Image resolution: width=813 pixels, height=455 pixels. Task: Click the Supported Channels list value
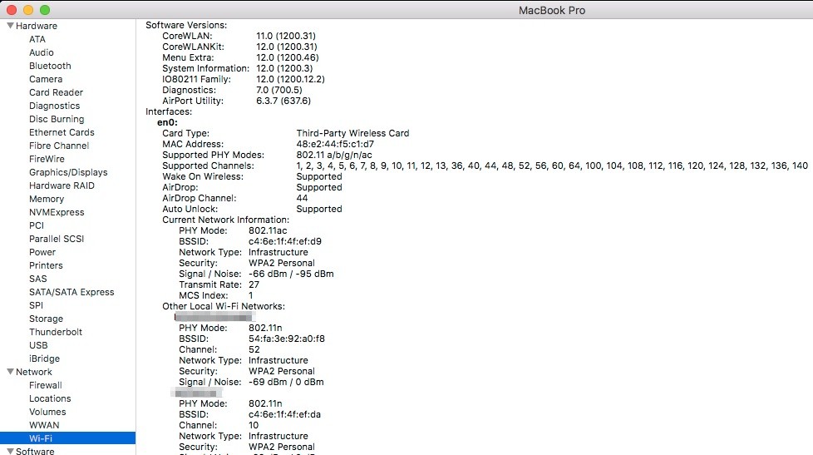click(x=552, y=166)
